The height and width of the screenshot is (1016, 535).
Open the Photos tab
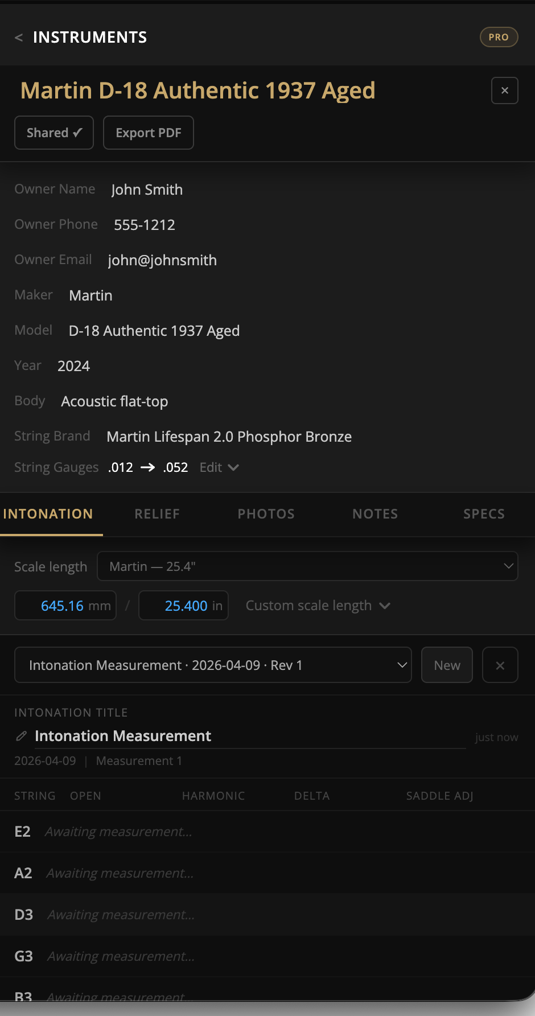click(266, 514)
